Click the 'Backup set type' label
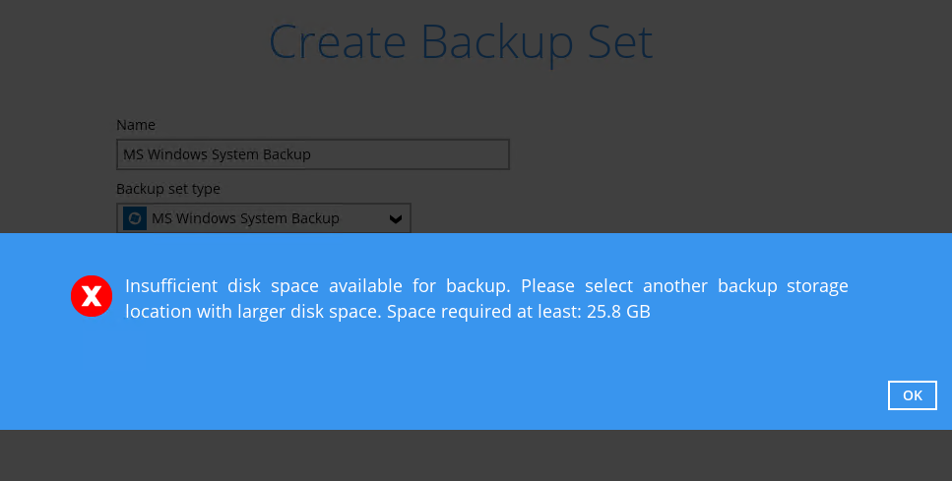952x481 pixels. pyautogui.click(x=168, y=188)
